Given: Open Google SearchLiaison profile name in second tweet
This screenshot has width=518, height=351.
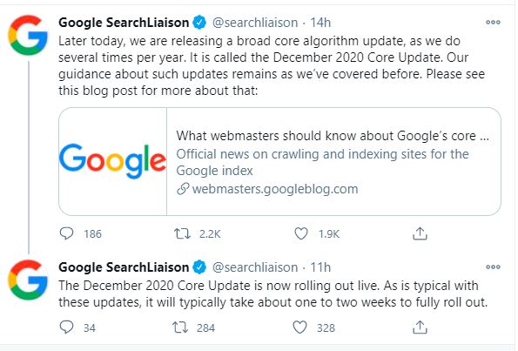Looking at the screenshot, I should coord(124,267).
